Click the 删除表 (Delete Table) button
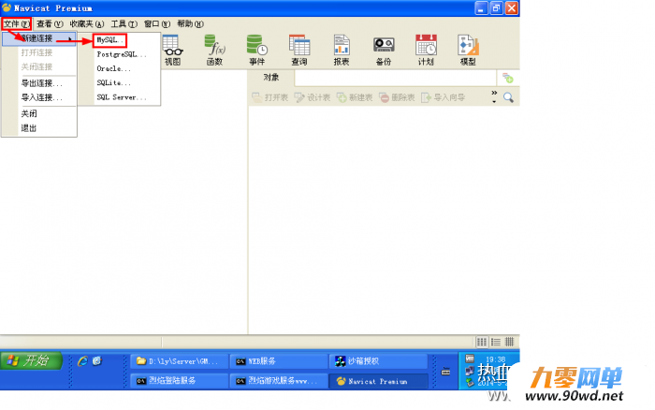Image resolution: width=655 pixels, height=410 pixels. 397,97
